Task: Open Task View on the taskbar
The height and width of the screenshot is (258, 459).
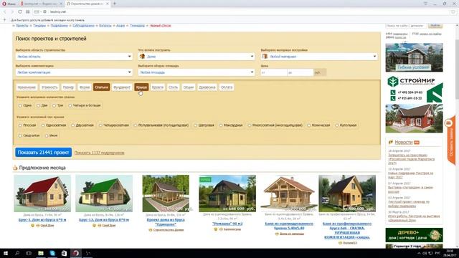Action: click(x=29, y=253)
